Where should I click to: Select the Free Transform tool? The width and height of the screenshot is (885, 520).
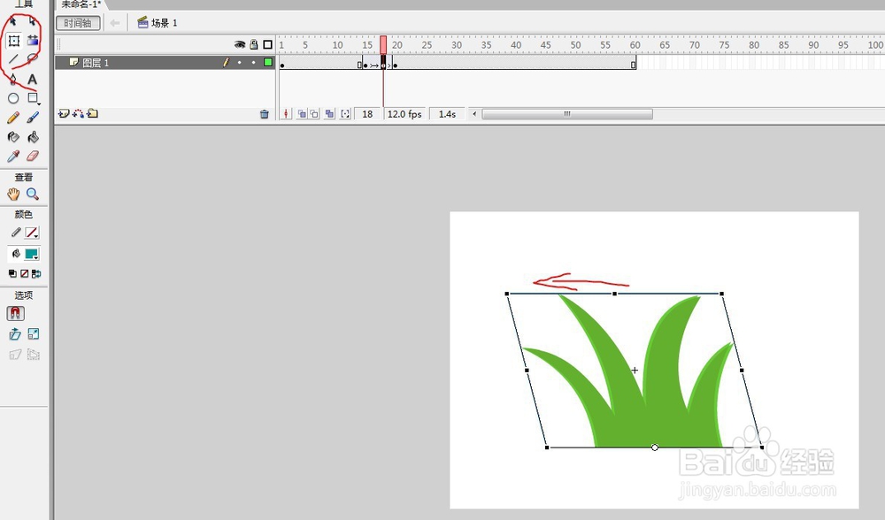coord(13,41)
